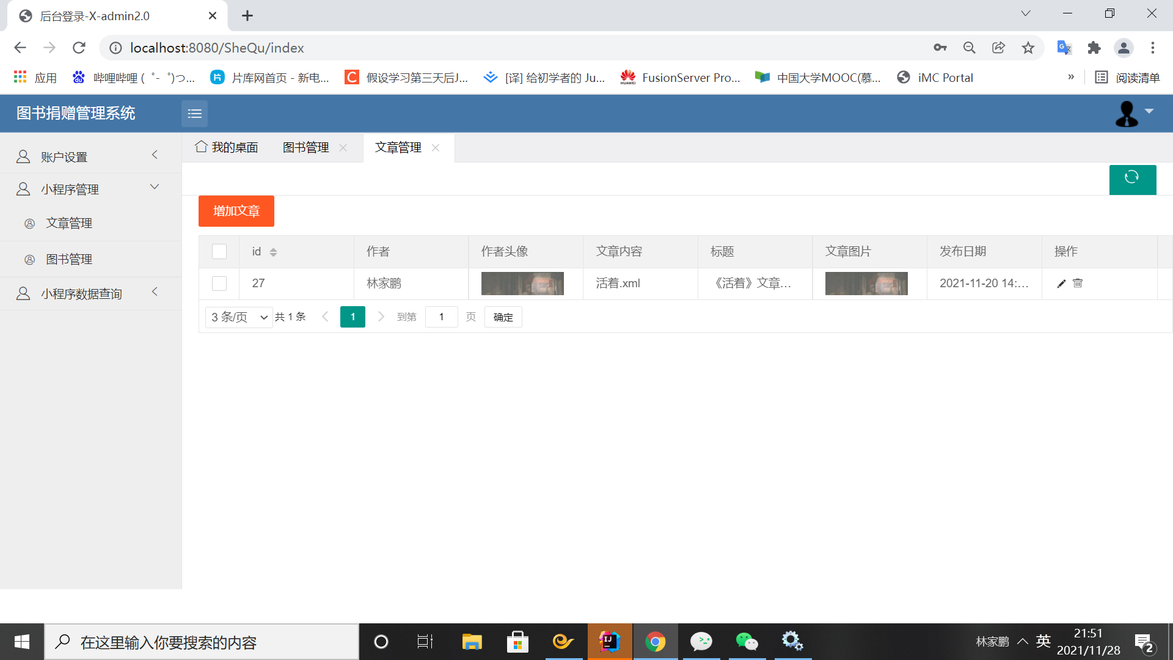The image size is (1173, 660).
Task: Open 中国大学MOOC bookmark
Action: pos(818,78)
